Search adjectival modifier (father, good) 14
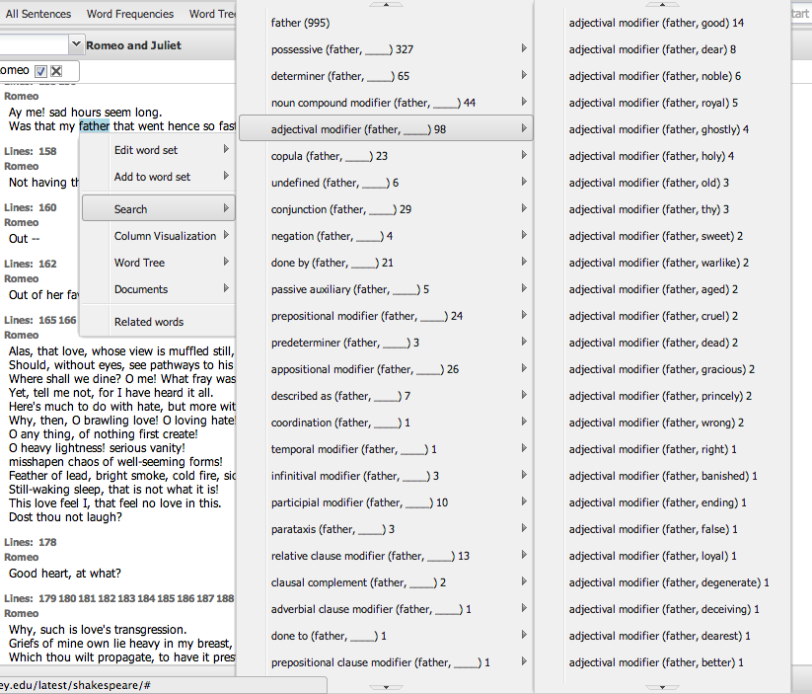Image resolution: width=812 pixels, height=694 pixels. tap(662, 23)
